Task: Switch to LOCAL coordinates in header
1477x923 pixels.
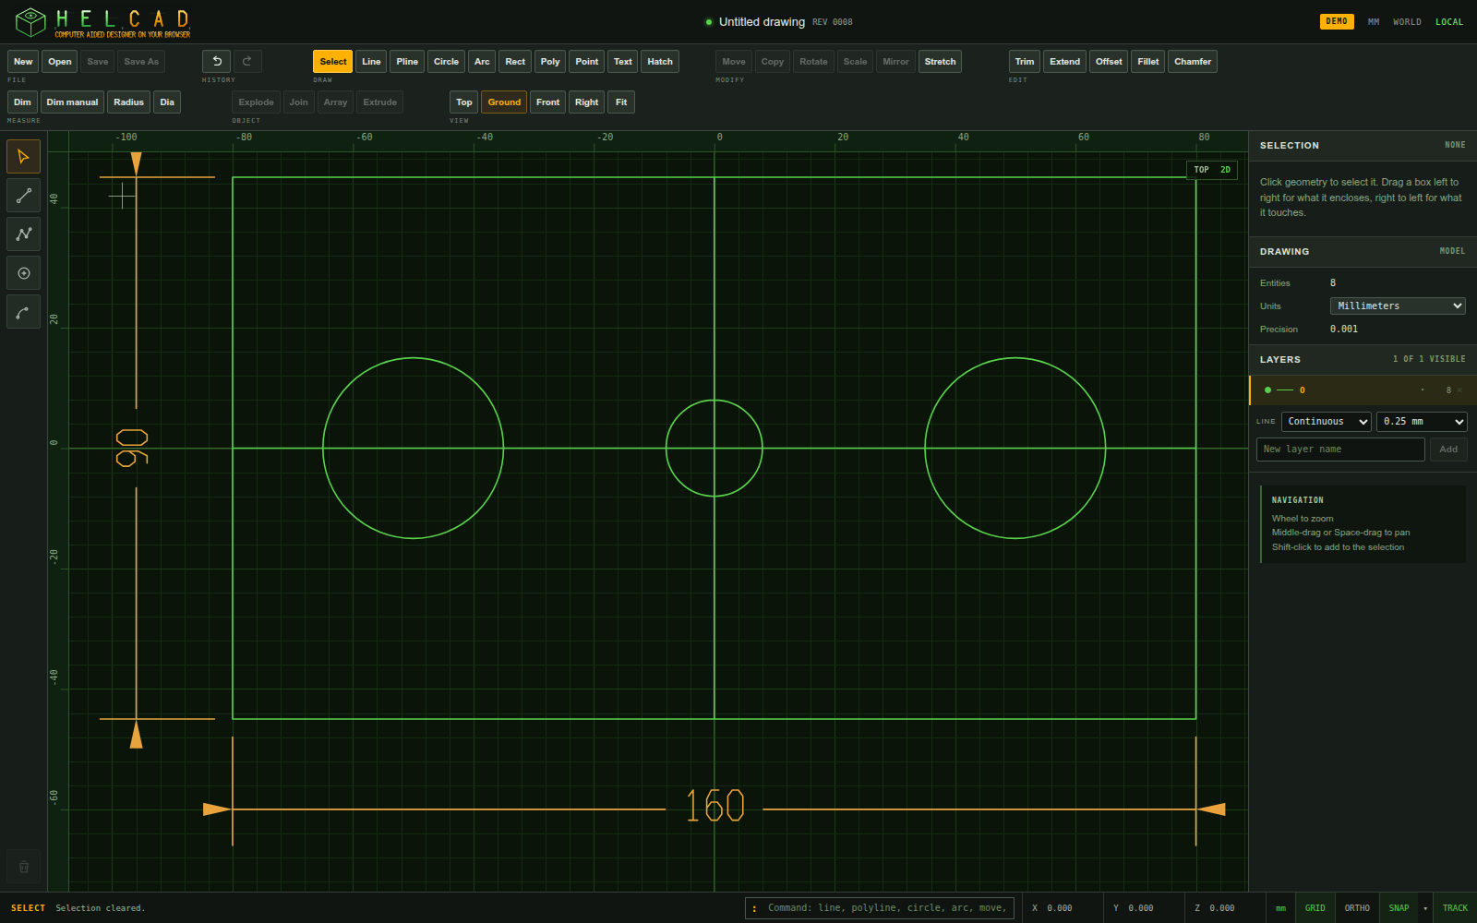Action: pyautogui.click(x=1449, y=22)
